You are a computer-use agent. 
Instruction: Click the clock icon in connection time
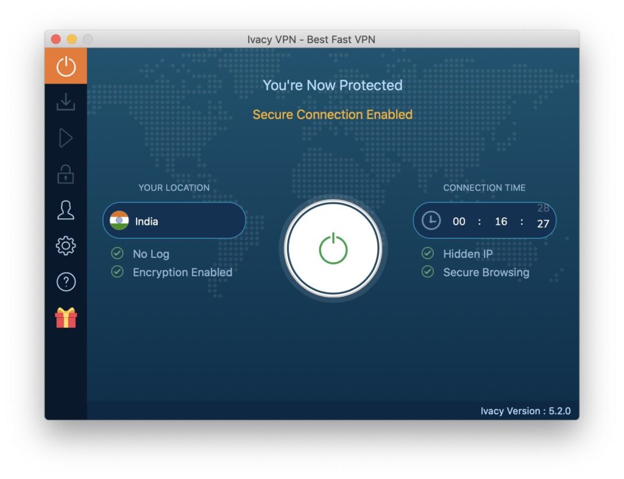click(431, 221)
